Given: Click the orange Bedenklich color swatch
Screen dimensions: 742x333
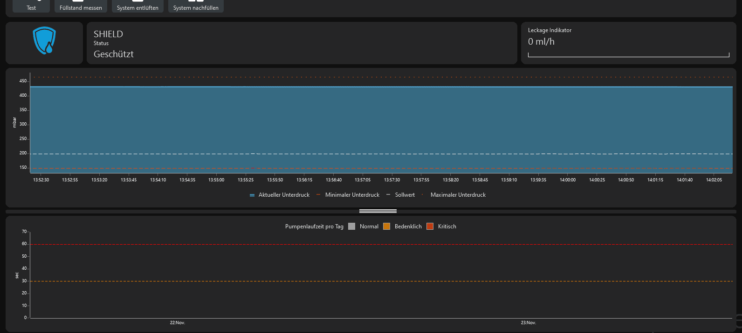Looking at the screenshot, I should click(x=386, y=226).
